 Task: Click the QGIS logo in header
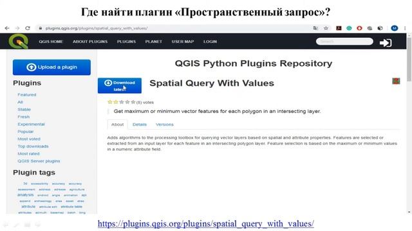tap(18, 41)
